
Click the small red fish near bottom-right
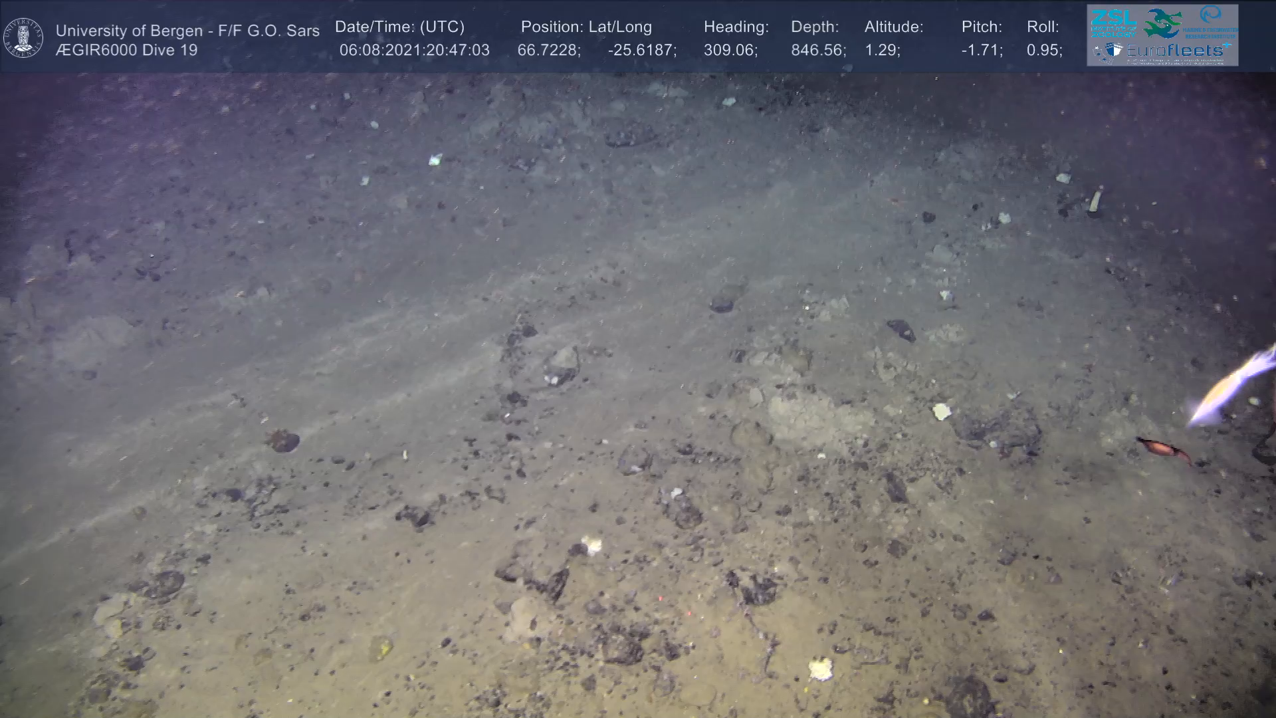click(1162, 449)
